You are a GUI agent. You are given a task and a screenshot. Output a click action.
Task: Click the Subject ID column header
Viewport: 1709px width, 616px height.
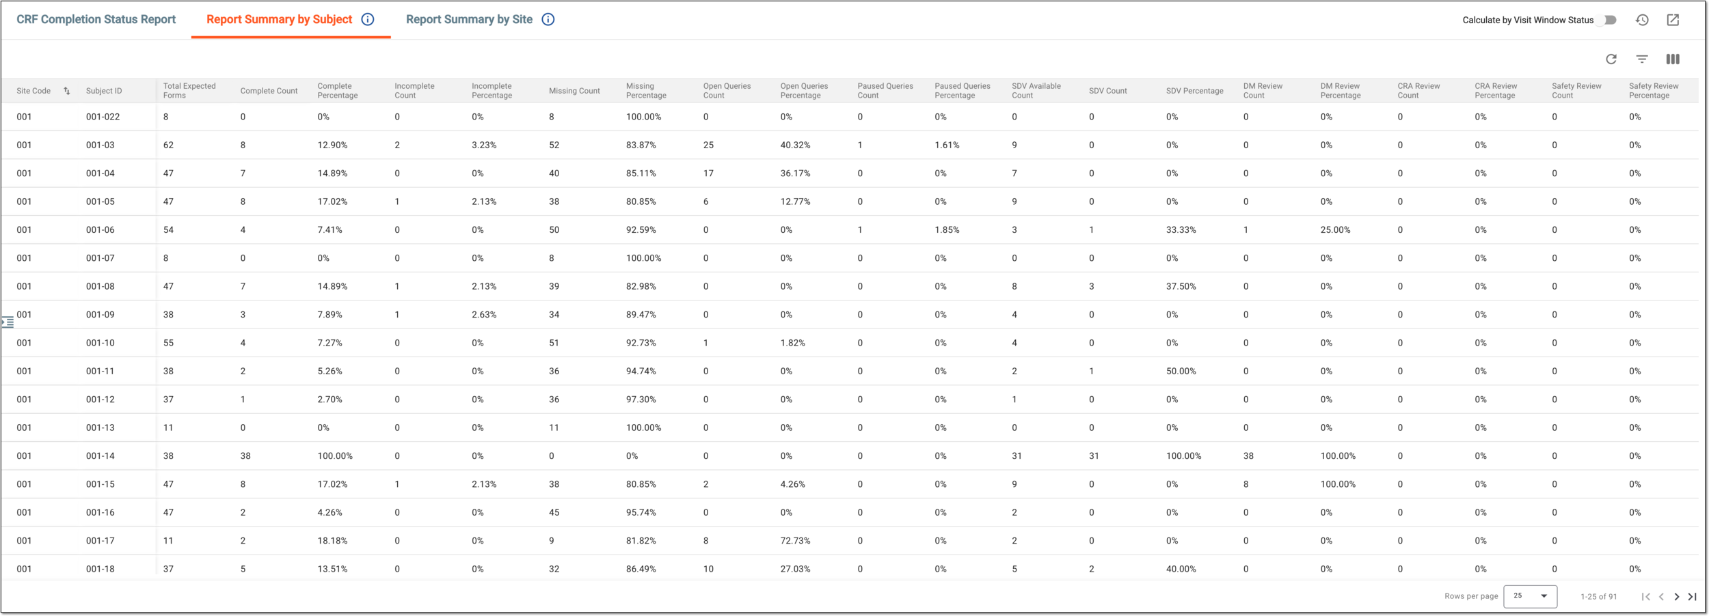point(104,91)
